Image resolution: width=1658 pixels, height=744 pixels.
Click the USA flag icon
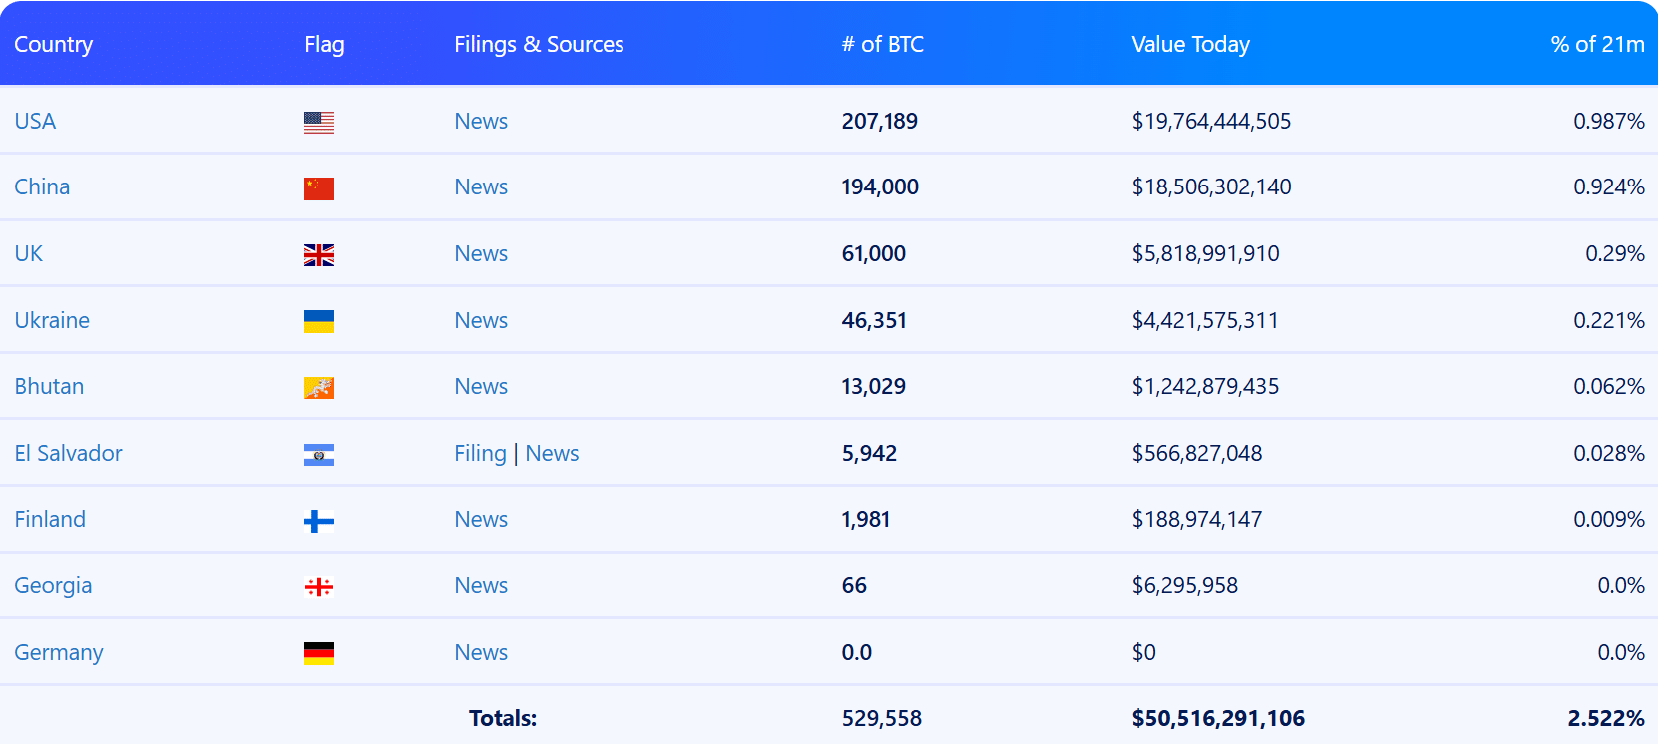[x=318, y=122]
